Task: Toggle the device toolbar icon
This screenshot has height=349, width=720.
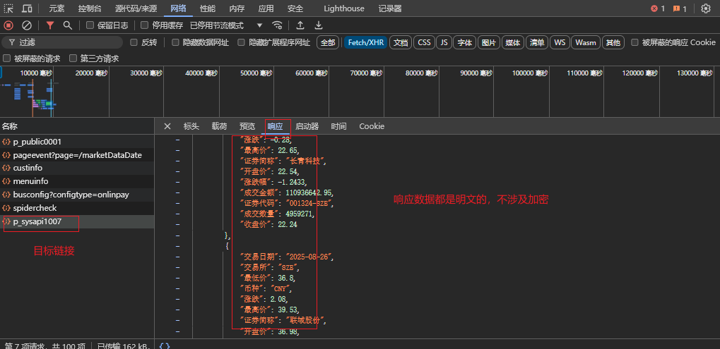Action: tap(27, 8)
